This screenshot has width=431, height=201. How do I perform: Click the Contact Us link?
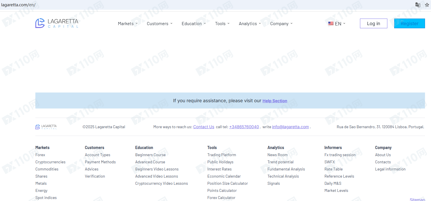pos(204,127)
